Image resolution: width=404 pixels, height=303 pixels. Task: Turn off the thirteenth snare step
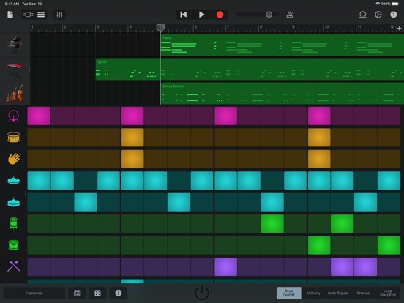(x=319, y=138)
